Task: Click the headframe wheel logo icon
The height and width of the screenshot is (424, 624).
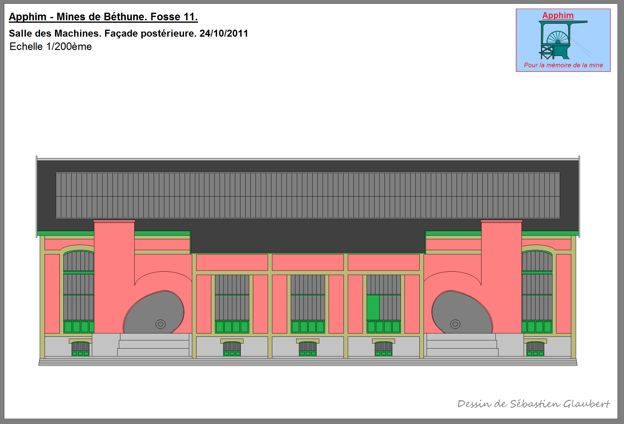Action: 557,40
